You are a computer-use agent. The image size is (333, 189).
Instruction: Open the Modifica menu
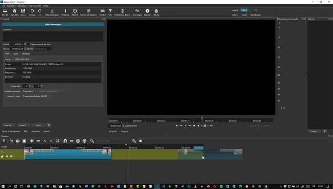click(11, 6)
